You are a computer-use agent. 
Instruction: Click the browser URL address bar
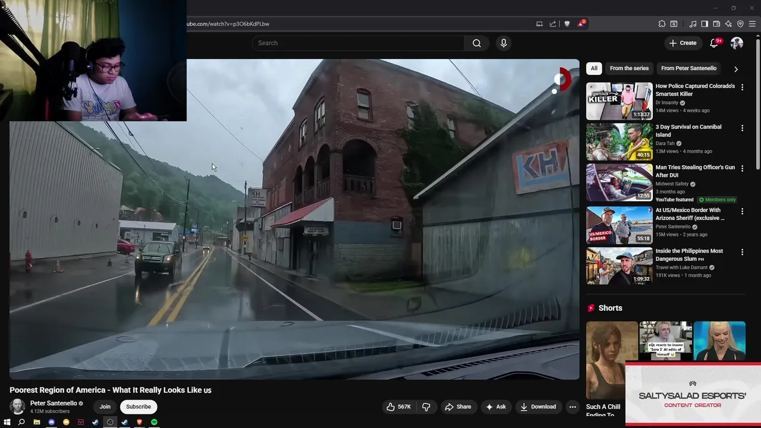pos(357,24)
